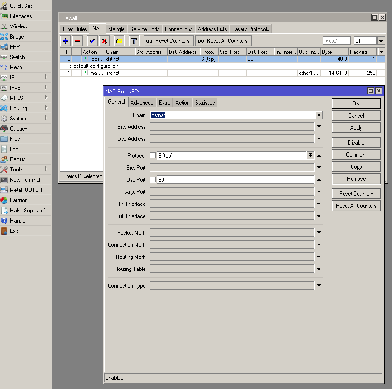Enable rule with blue checkmark icon
The height and width of the screenshot is (389, 392).
coord(92,41)
